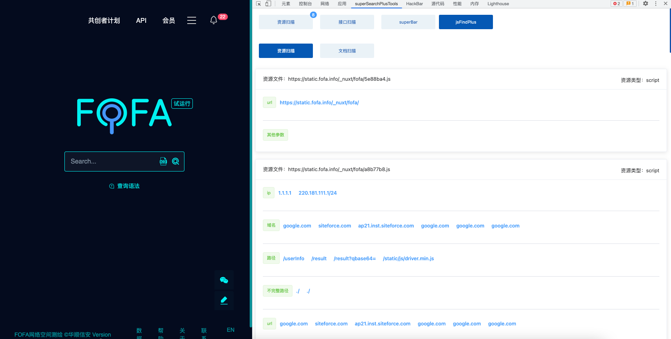Open the feedback edit pencil icon
This screenshot has width=671, height=339.
click(224, 300)
